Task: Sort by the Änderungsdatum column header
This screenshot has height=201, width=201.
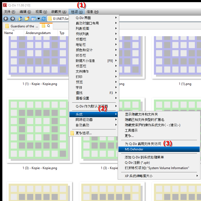Action: coord(38,33)
